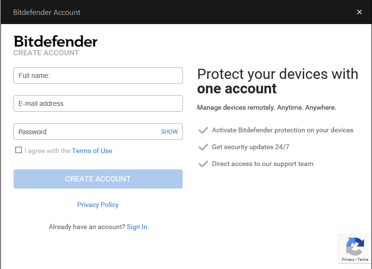The image size is (372, 269).
Task: Click the reCAPTCHA logo icon
Action: [x=355, y=246]
